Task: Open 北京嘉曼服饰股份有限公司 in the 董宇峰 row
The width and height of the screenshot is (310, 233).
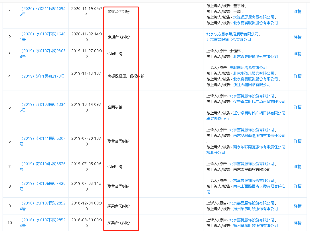Action: 256,23
